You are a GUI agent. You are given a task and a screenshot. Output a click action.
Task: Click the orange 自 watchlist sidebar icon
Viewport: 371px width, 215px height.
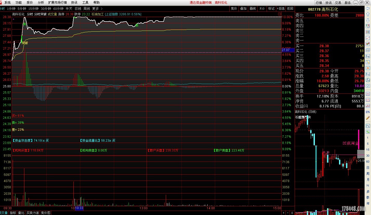pos(368,68)
